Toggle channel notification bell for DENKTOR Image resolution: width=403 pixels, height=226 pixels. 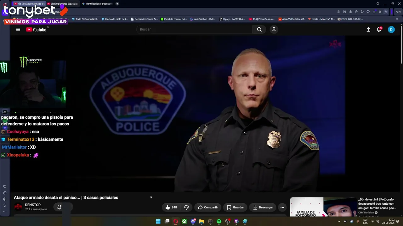click(59, 207)
